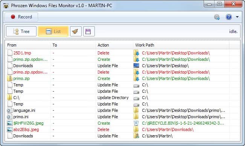Viewport: 245px width, 146px height.
Task: Click the settings file icon of primo.ini
Action: pyautogui.click(x=9, y=117)
